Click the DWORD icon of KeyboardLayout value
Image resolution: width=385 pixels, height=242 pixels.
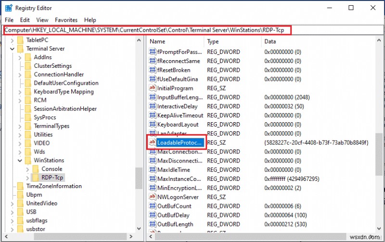pos(153,125)
